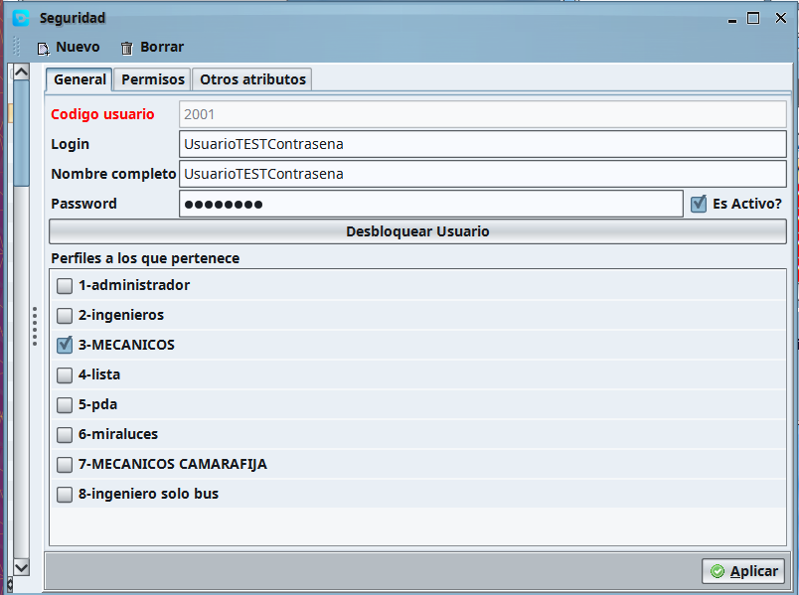The image size is (799, 595).
Task: Click the Seguridad app icon in title bar
Action: tap(21, 17)
